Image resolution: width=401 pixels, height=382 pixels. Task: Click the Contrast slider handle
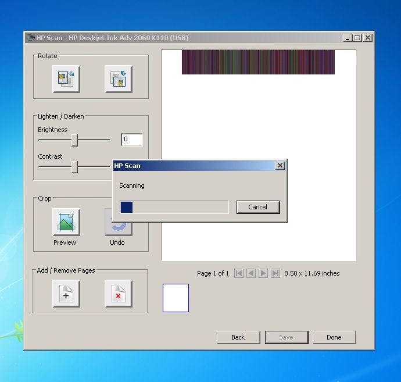pyautogui.click(x=74, y=167)
